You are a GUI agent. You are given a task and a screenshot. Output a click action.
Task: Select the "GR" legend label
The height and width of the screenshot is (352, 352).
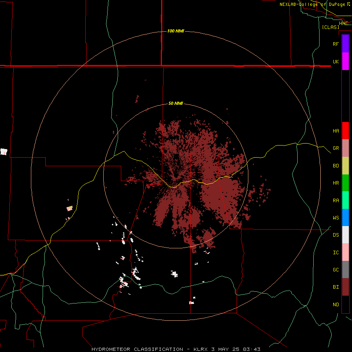(x=336, y=148)
